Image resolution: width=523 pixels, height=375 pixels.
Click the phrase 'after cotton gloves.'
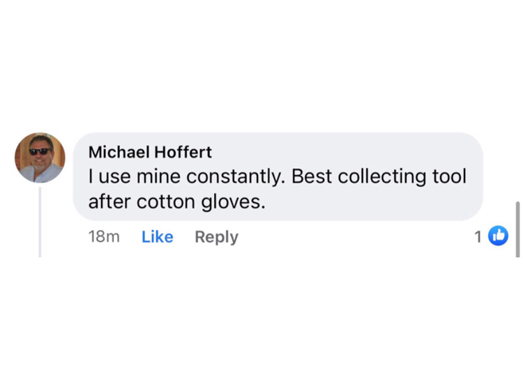coord(177,202)
